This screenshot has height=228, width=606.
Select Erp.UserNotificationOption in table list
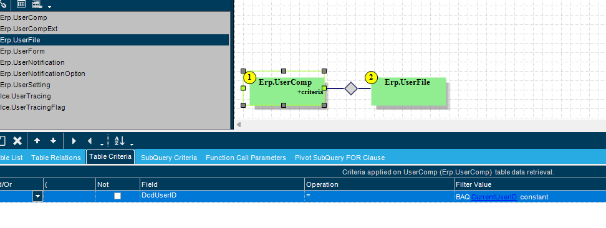pos(114,74)
